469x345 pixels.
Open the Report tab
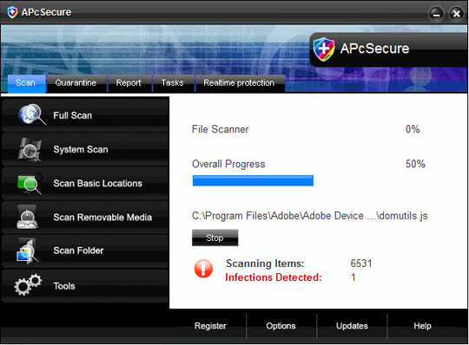(x=129, y=83)
